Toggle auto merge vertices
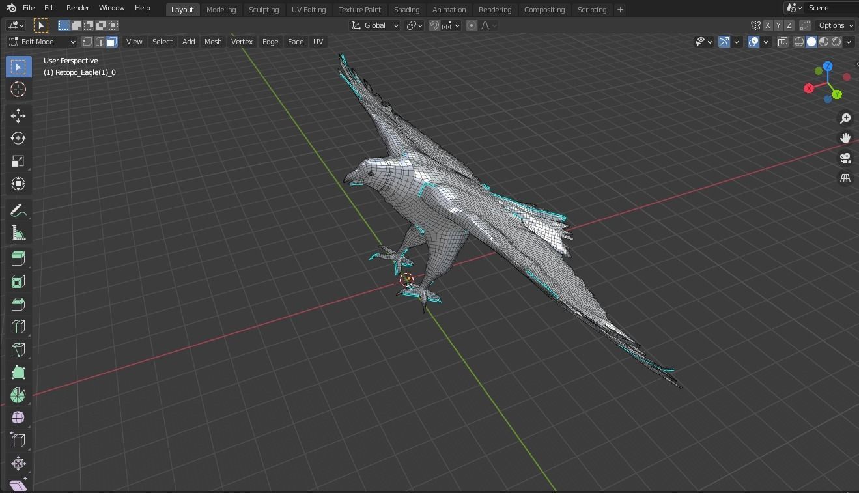859x493 pixels. pyautogui.click(x=805, y=25)
